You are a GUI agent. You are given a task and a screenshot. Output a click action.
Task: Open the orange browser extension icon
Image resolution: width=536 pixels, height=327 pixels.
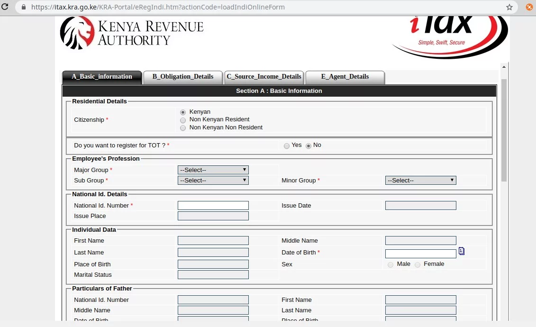tap(529, 7)
